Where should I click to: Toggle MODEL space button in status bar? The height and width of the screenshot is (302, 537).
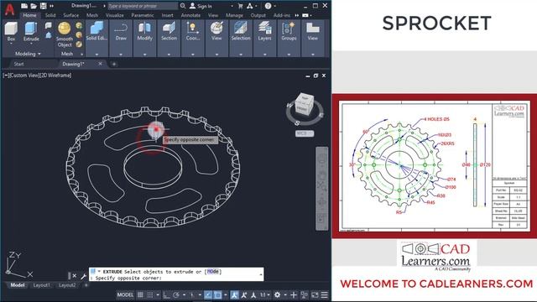(x=125, y=294)
